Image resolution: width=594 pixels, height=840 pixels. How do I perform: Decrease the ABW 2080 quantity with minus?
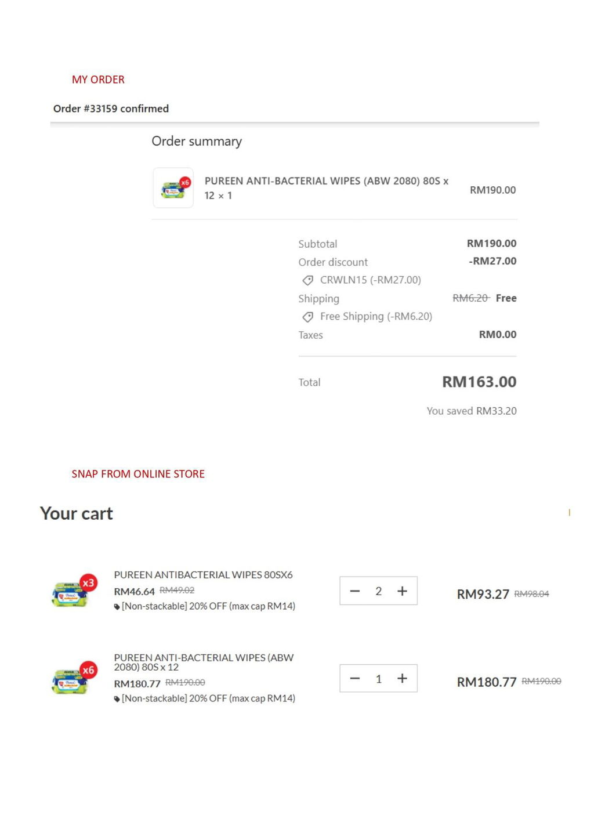tap(355, 679)
